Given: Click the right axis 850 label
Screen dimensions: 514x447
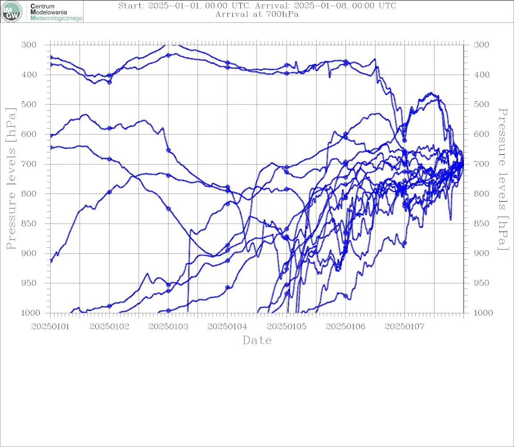Looking at the screenshot, I should pyautogui.click(x=481, y=223).
